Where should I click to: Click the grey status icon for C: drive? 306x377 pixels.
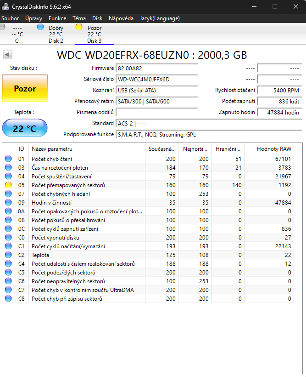pyautogui.click(x=2, y=27)
